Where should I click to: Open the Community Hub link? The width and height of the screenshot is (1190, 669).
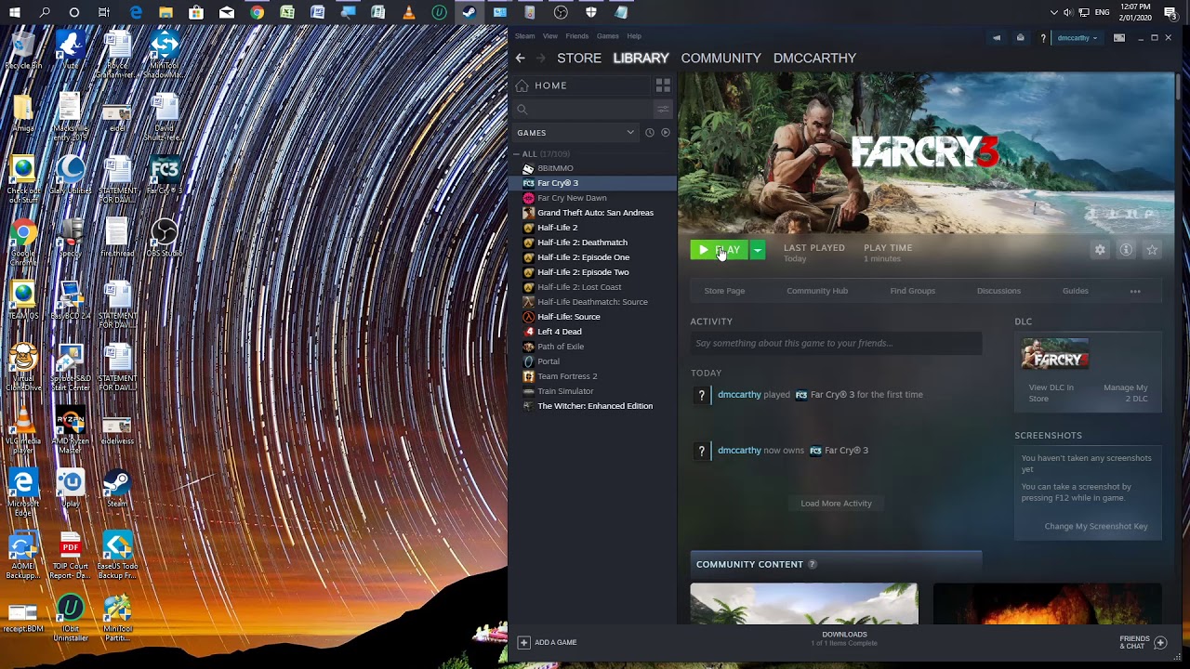pos(817,291)
